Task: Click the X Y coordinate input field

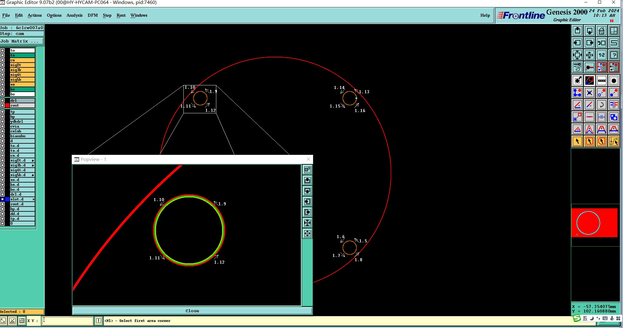Action: click(x=67, y=321)
